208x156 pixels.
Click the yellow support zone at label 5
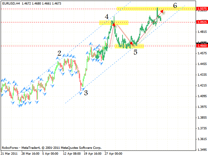point(129,46)
